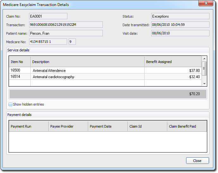Sort by the Item No column header

20,62
